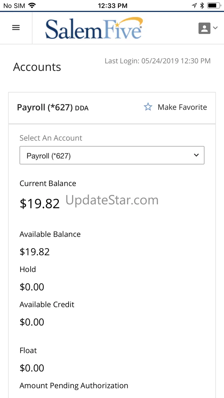Viewport: 224px width, 398px height.
Task: Select the Payroll (*627) DDA header
Action: (x=53, y=108)
